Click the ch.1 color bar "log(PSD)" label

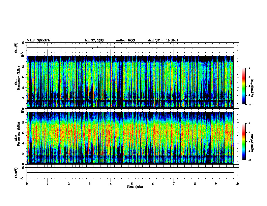pyautogui.click(x=253, y=88)
